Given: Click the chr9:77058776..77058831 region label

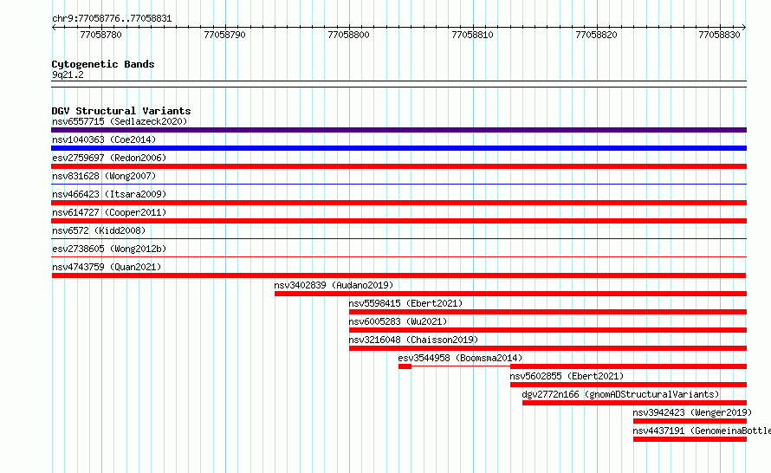Looking at the screenshot, I should 112,19.
